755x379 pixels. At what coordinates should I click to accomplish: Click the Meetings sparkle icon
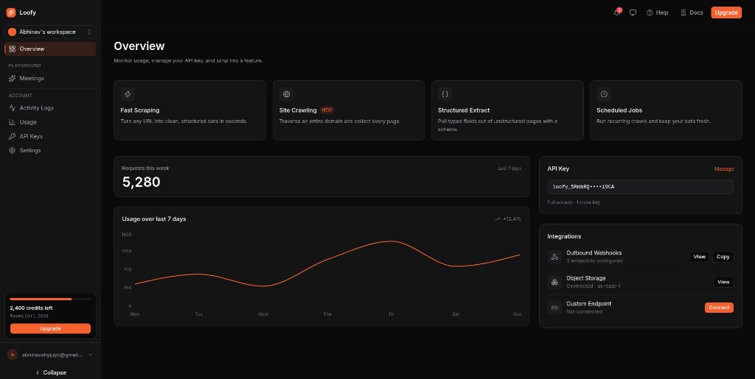coord(13,78)
